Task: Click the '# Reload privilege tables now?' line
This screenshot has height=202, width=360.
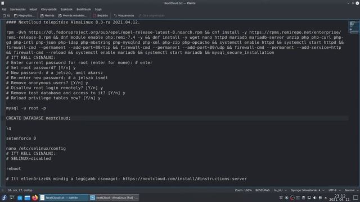Action: pos(53,98)
